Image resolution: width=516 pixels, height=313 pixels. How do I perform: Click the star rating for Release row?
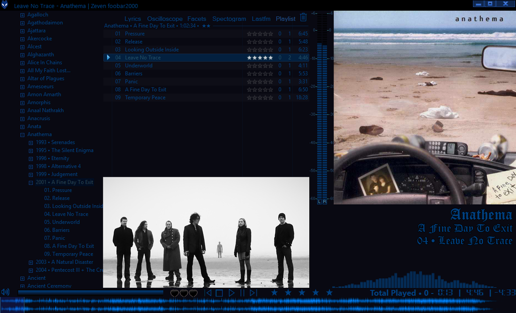point(260,42)
